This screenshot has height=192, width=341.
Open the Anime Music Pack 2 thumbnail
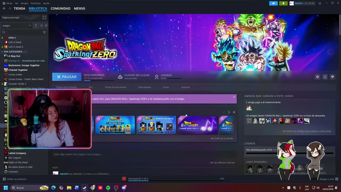click(x=197, y=125)
